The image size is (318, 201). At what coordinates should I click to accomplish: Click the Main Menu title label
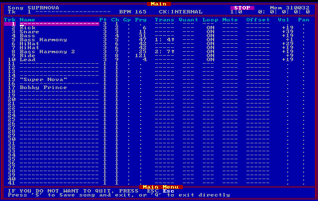pyautogui.click(x=160, y=187)
